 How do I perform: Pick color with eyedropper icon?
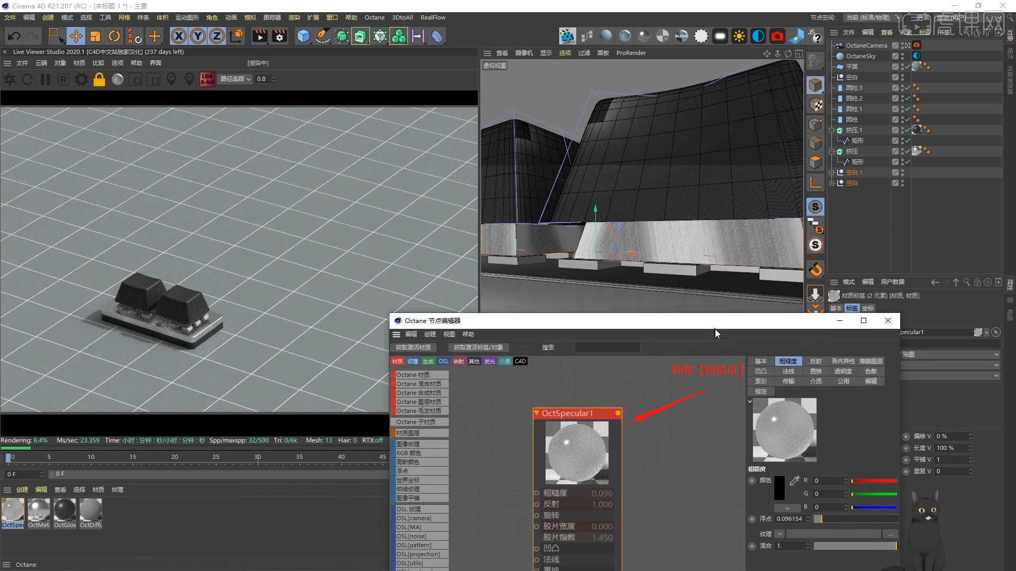[x=794, y=481]
